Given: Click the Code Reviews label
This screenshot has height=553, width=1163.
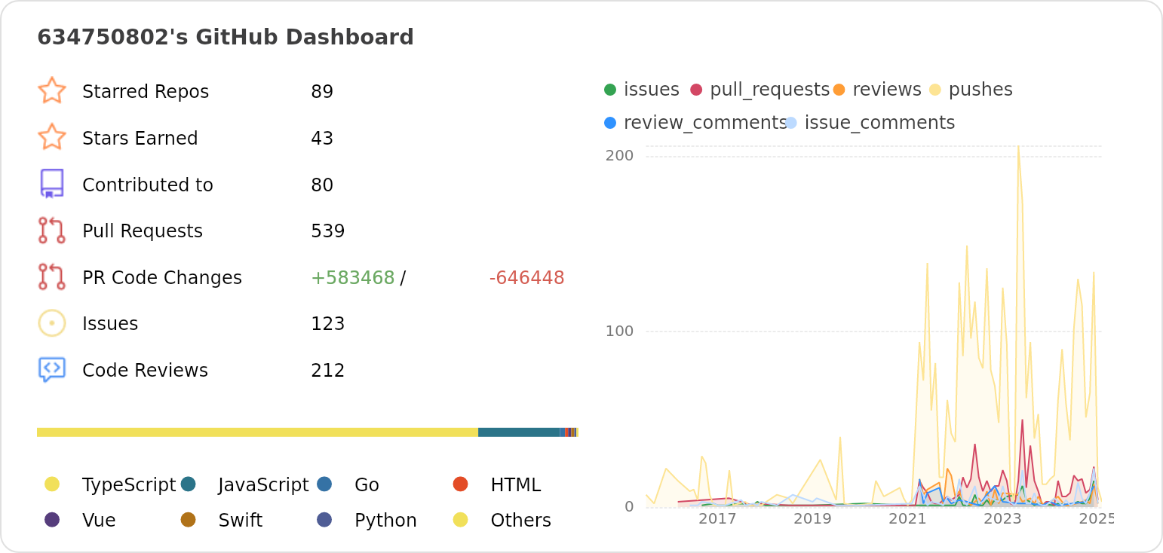Looking at the screenshot, I should (x=145, y=371).
